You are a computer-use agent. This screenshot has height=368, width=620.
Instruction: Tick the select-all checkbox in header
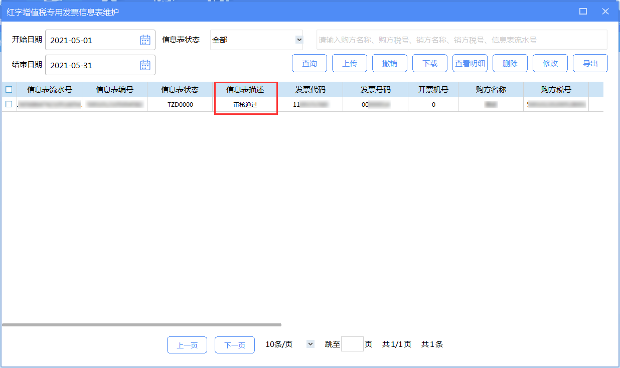(x=9, y=90)
